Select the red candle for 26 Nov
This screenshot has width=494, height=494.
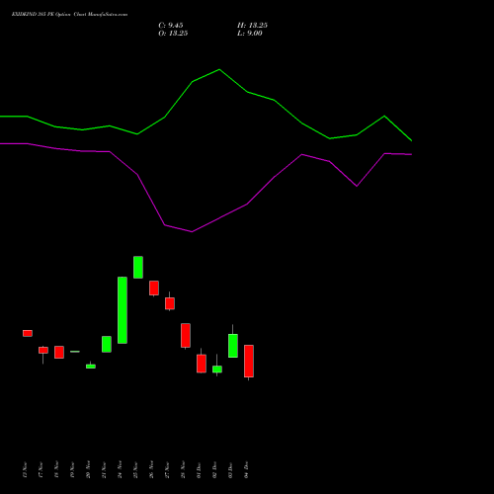pyautogui.click(x=154, y=288)
